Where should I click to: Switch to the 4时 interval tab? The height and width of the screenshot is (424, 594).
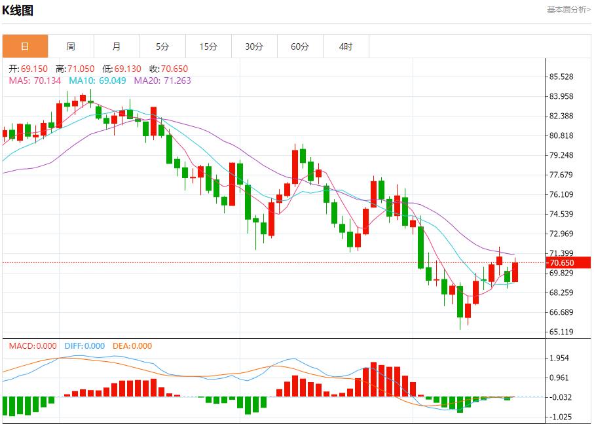pos(346,46)
